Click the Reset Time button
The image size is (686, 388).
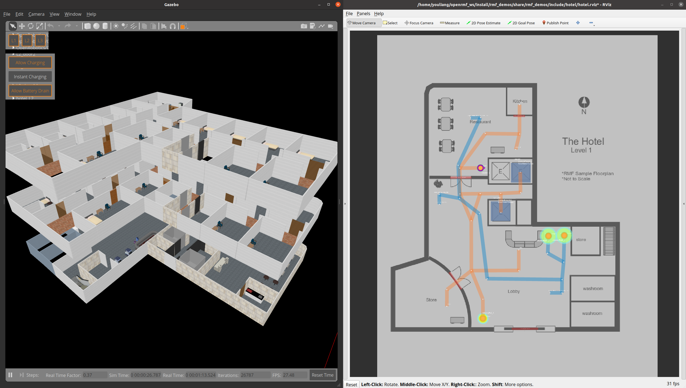point(322,375)
